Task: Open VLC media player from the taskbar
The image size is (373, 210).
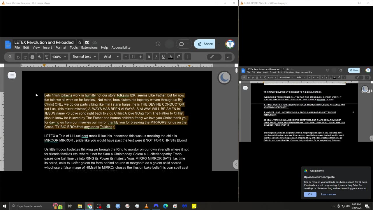Action: tap(146, 206)
